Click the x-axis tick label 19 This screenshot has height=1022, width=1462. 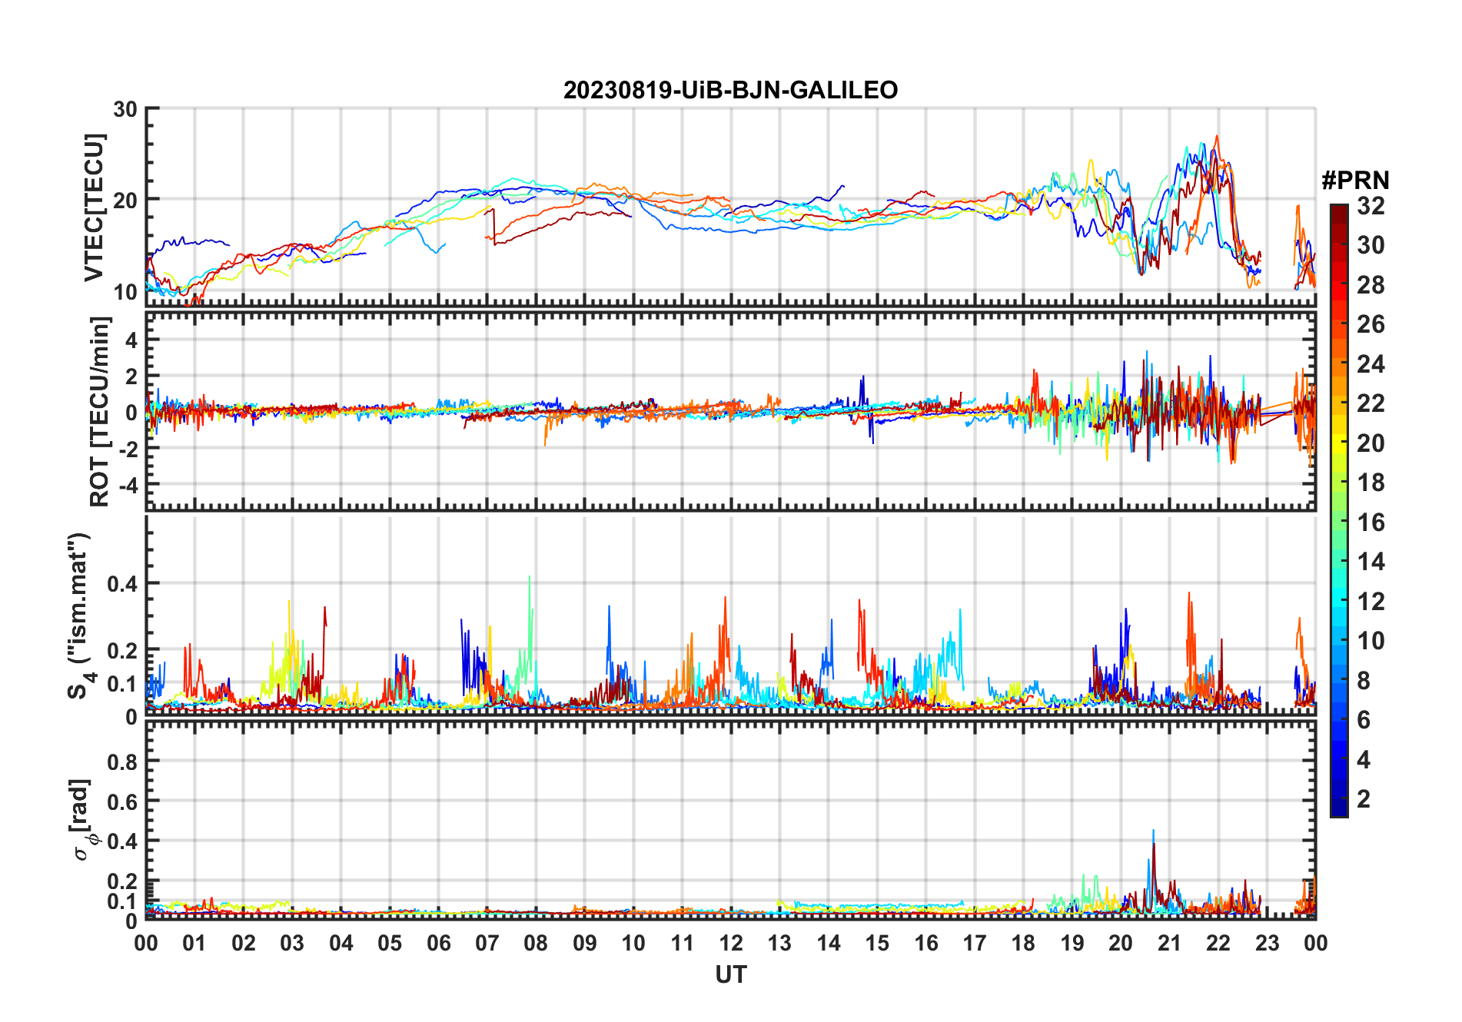click(1072, 943)
